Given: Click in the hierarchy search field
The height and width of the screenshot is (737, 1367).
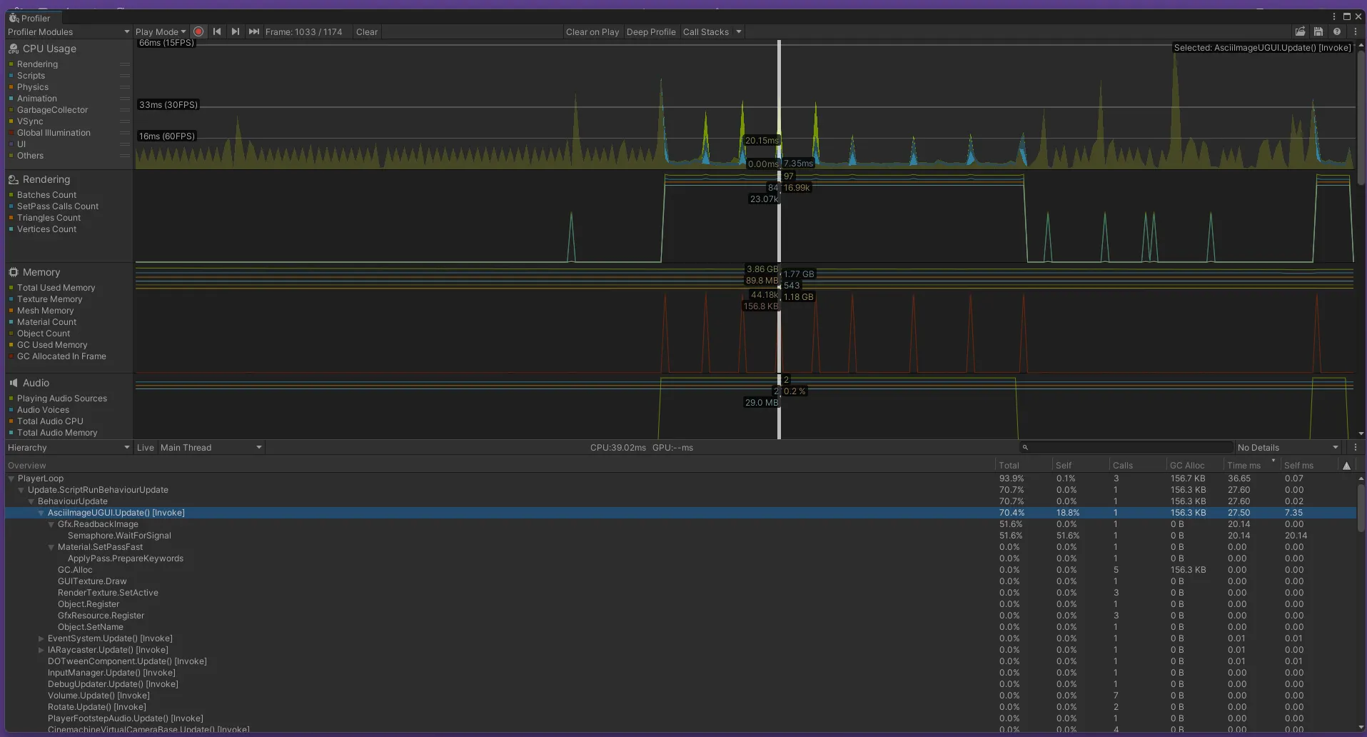Looking at the screenshot, I should [x=1126, y=448].
